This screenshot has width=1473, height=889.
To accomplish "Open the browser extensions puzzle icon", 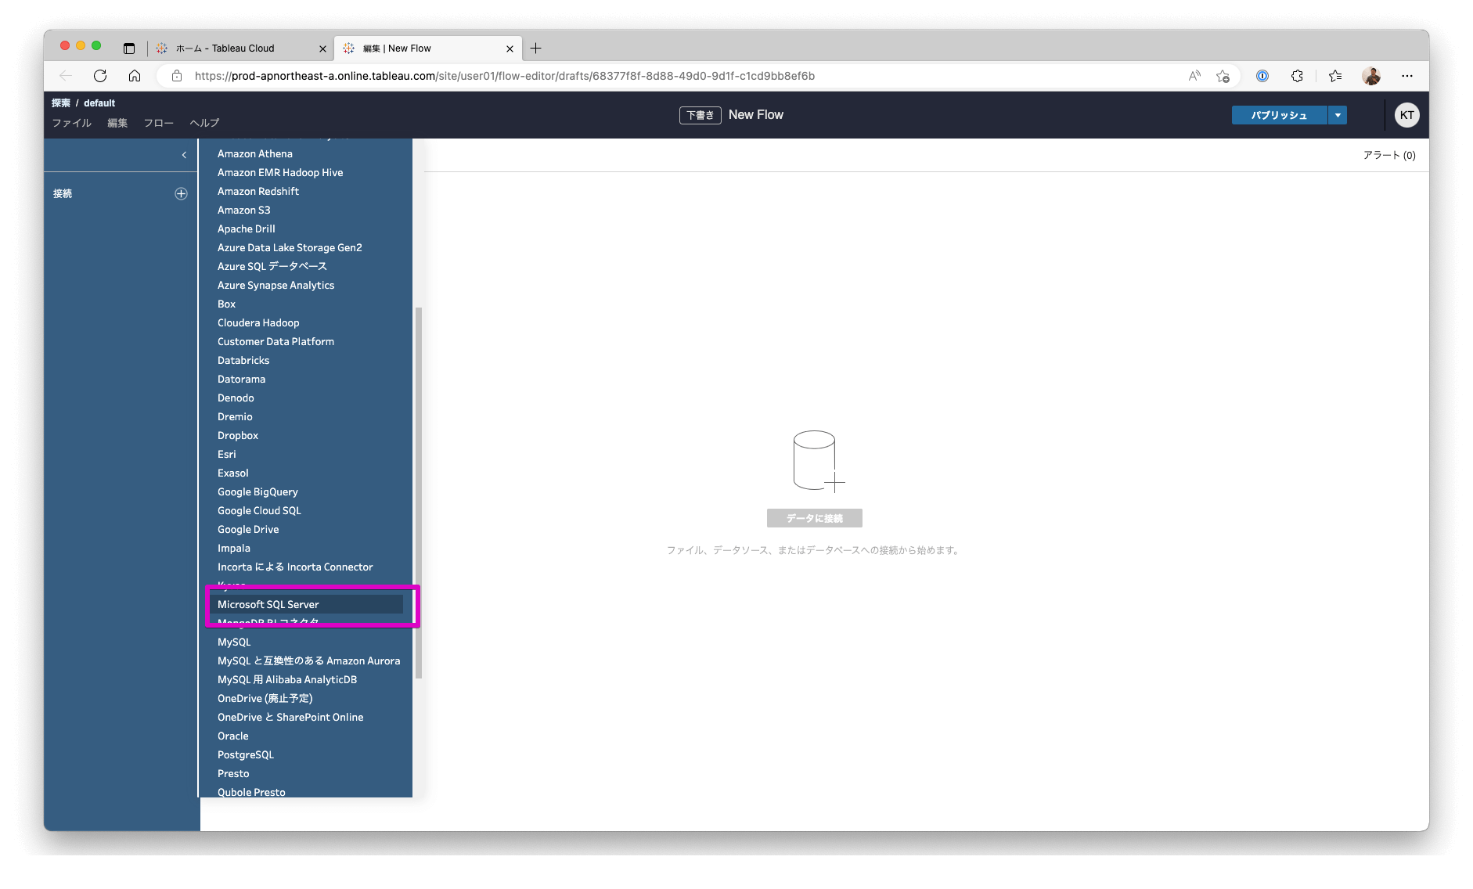I will (1297, 76).
